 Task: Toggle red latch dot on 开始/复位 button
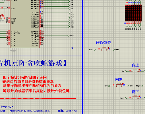pyautogui.click(x=108, y=48)
